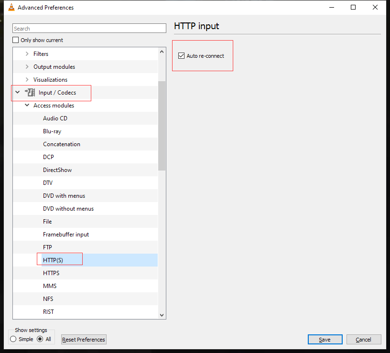Select Audio CD in access modules
The width and height of the screenshot is (390, 353).
pos(55,118)
